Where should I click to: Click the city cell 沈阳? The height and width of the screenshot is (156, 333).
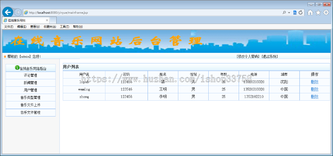tap(284, 82)
